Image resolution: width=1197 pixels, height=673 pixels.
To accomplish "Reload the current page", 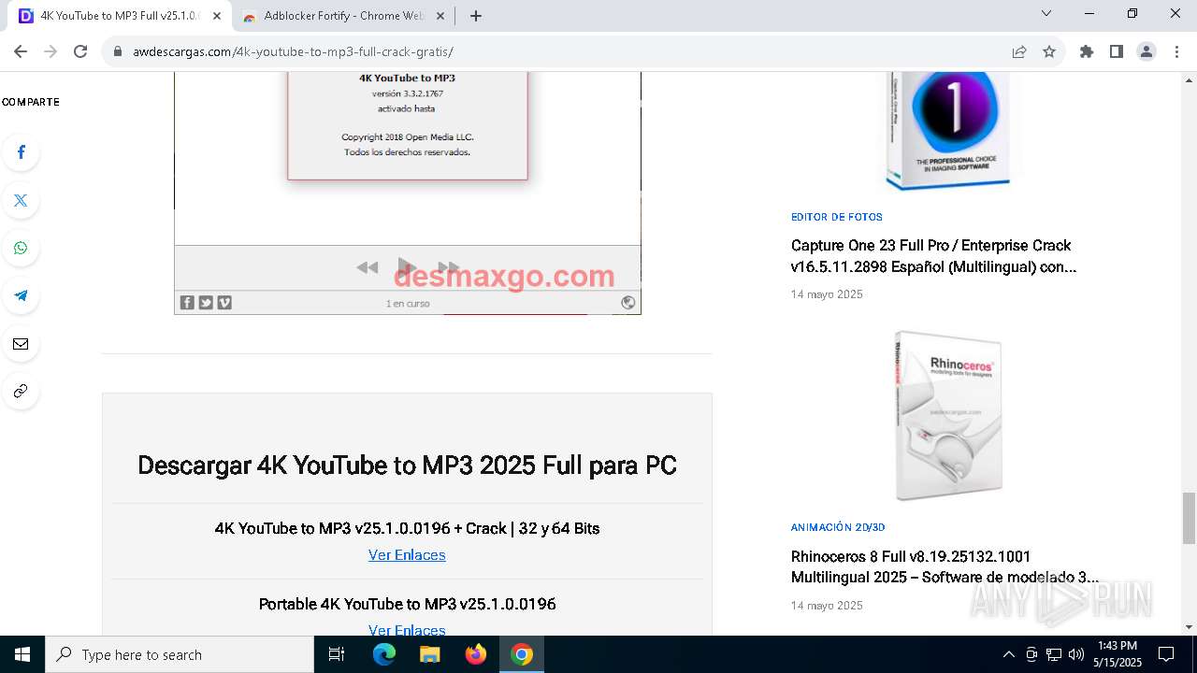I will point(80,51).
